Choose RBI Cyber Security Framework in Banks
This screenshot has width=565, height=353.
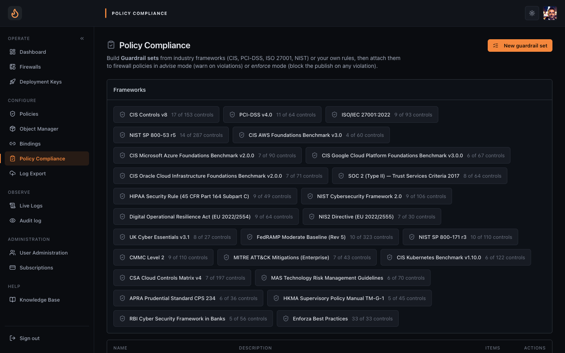193,318
